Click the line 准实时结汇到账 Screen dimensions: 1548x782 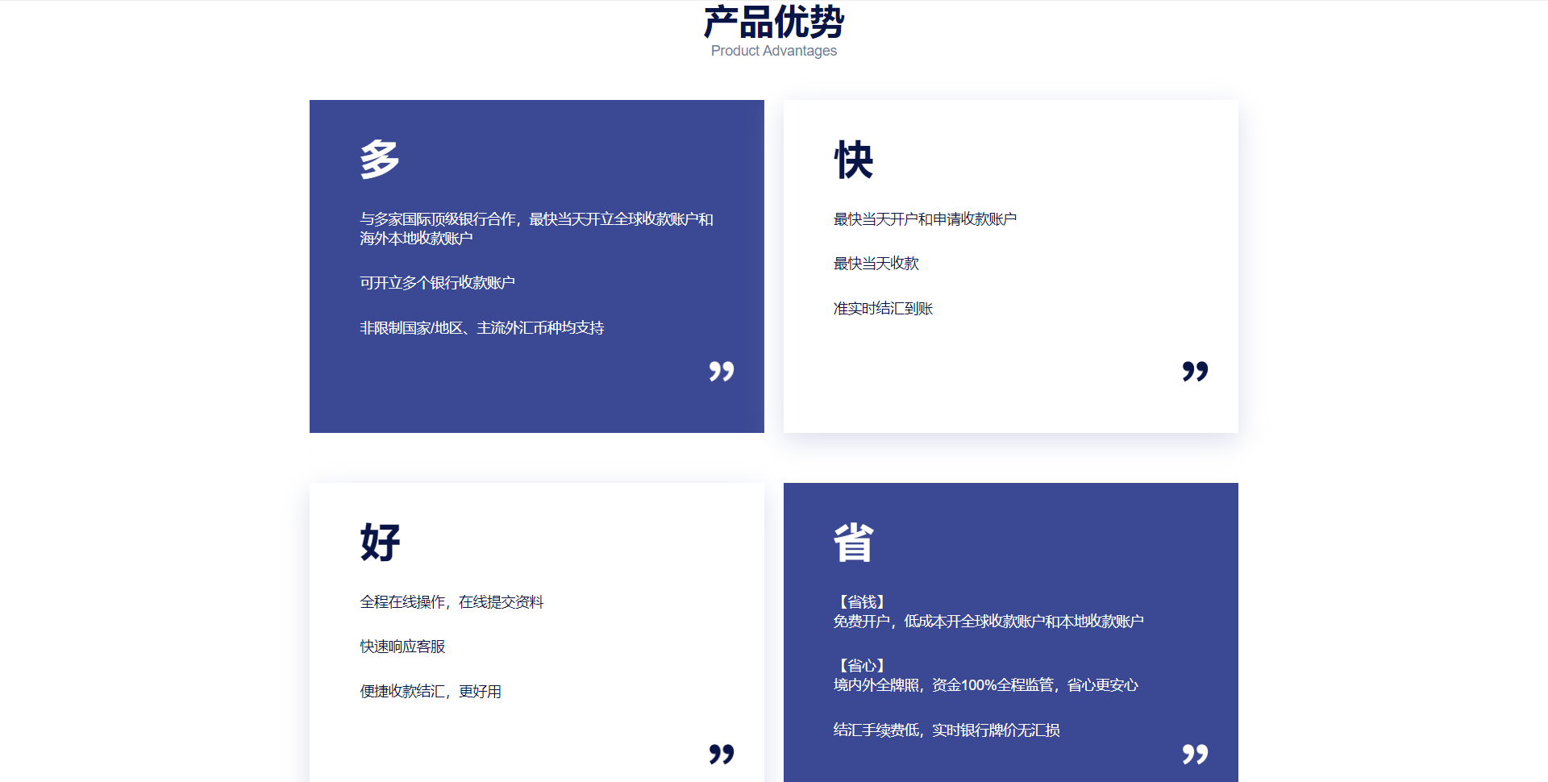(883, 309)
